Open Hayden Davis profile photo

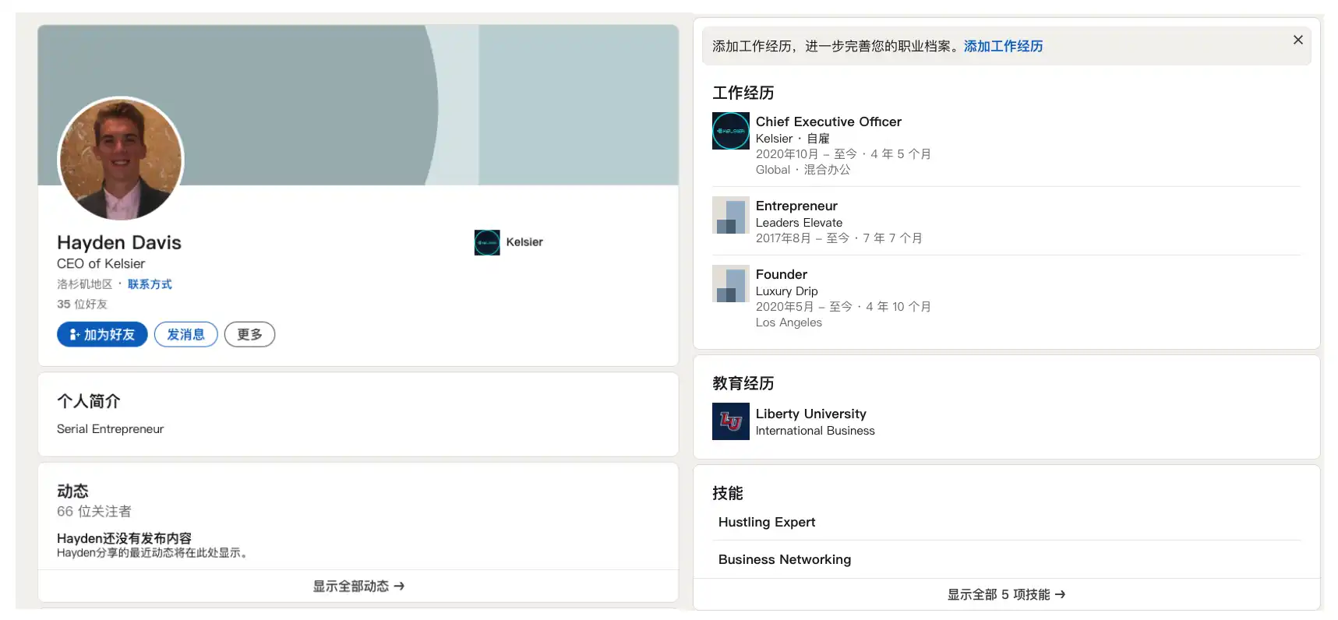click(121, 160)
